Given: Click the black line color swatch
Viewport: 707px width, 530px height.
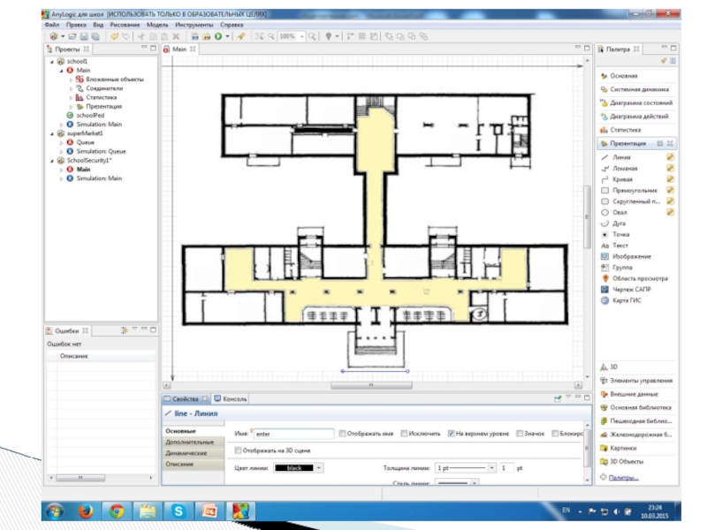Looking at the screenshot, I should pyautogui.click(x=294, y=467).
